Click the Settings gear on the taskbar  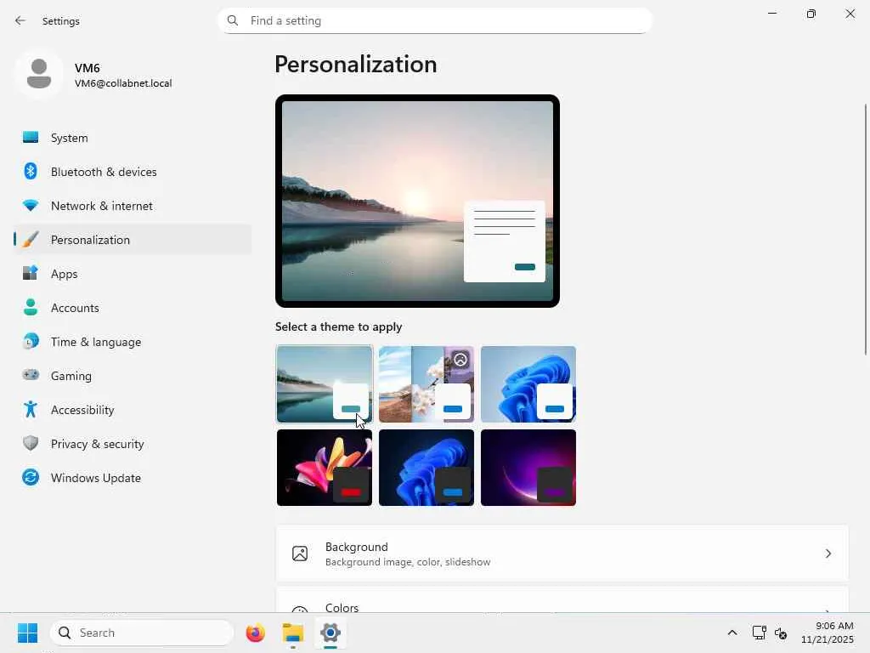tap(330, 633)
